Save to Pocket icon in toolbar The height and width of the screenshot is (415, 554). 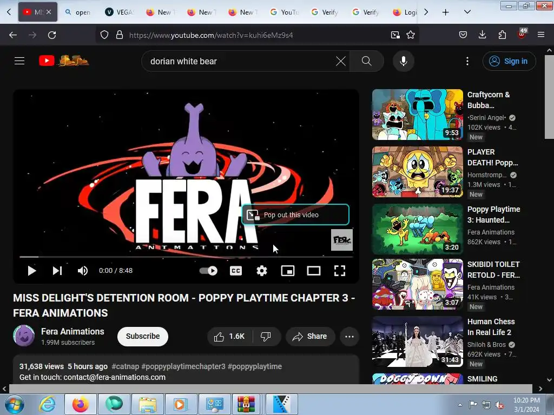pos(463,35)
